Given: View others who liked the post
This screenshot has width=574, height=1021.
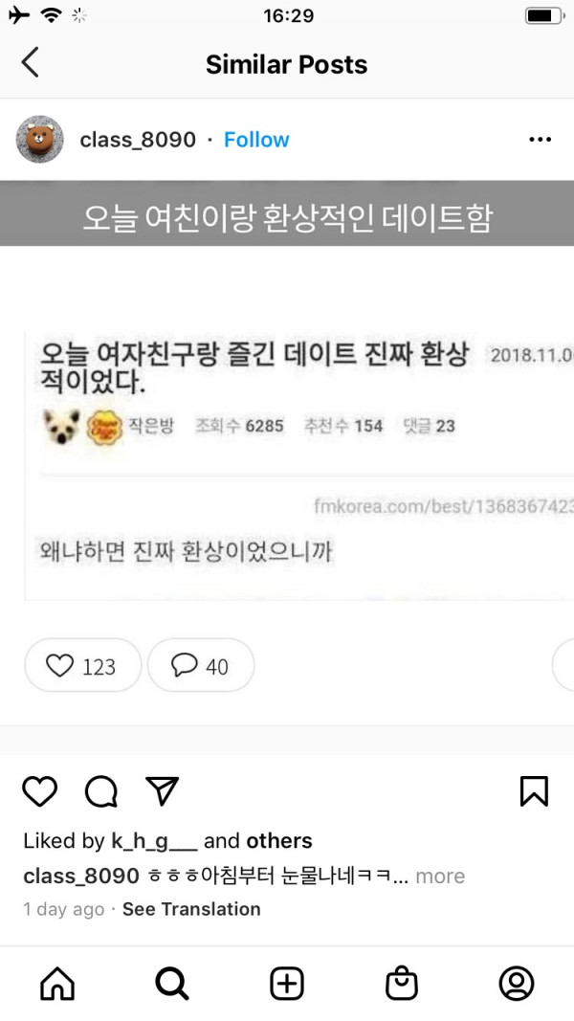Looking at the screenshot, I should click(279, 841).
